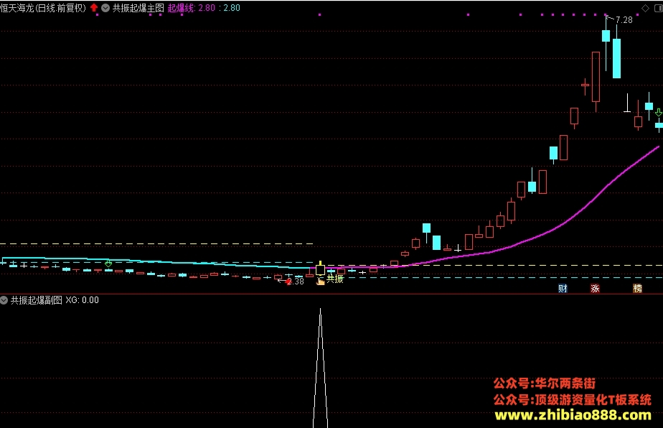The image size is (663, 428).
Task: Click the 共振起爆副图 indicator name
Action: click(37, 300)
